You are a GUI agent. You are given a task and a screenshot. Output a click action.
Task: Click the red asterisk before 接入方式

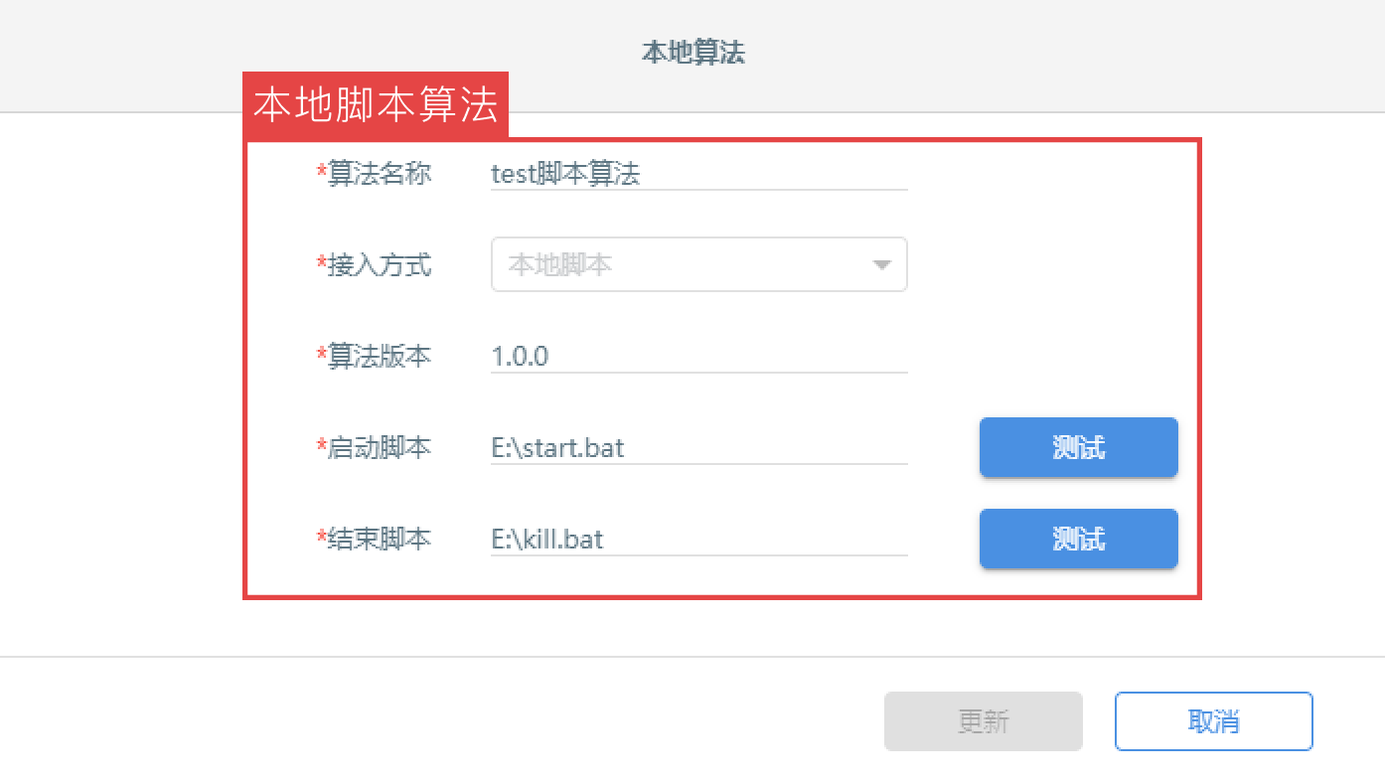pos(322,263)
